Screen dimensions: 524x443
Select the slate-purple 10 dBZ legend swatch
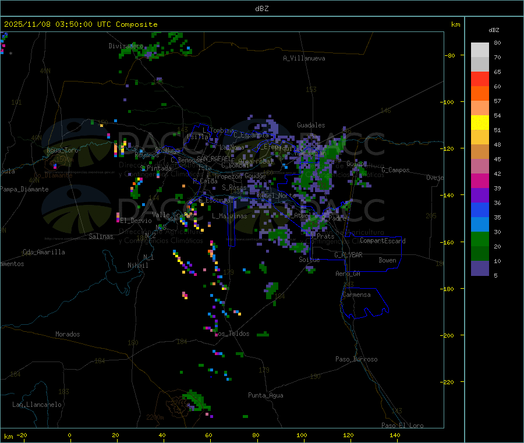tap(480, 268)
